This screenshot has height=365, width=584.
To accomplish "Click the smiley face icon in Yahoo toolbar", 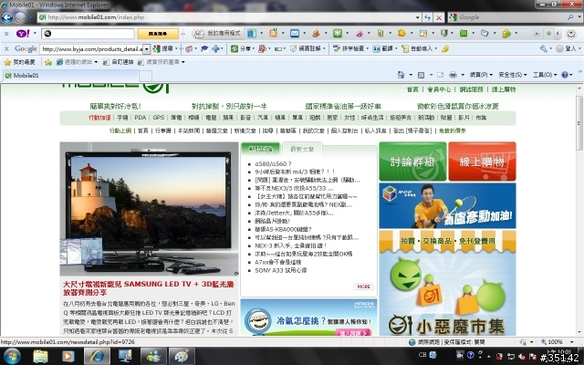I will click(401, 34).
